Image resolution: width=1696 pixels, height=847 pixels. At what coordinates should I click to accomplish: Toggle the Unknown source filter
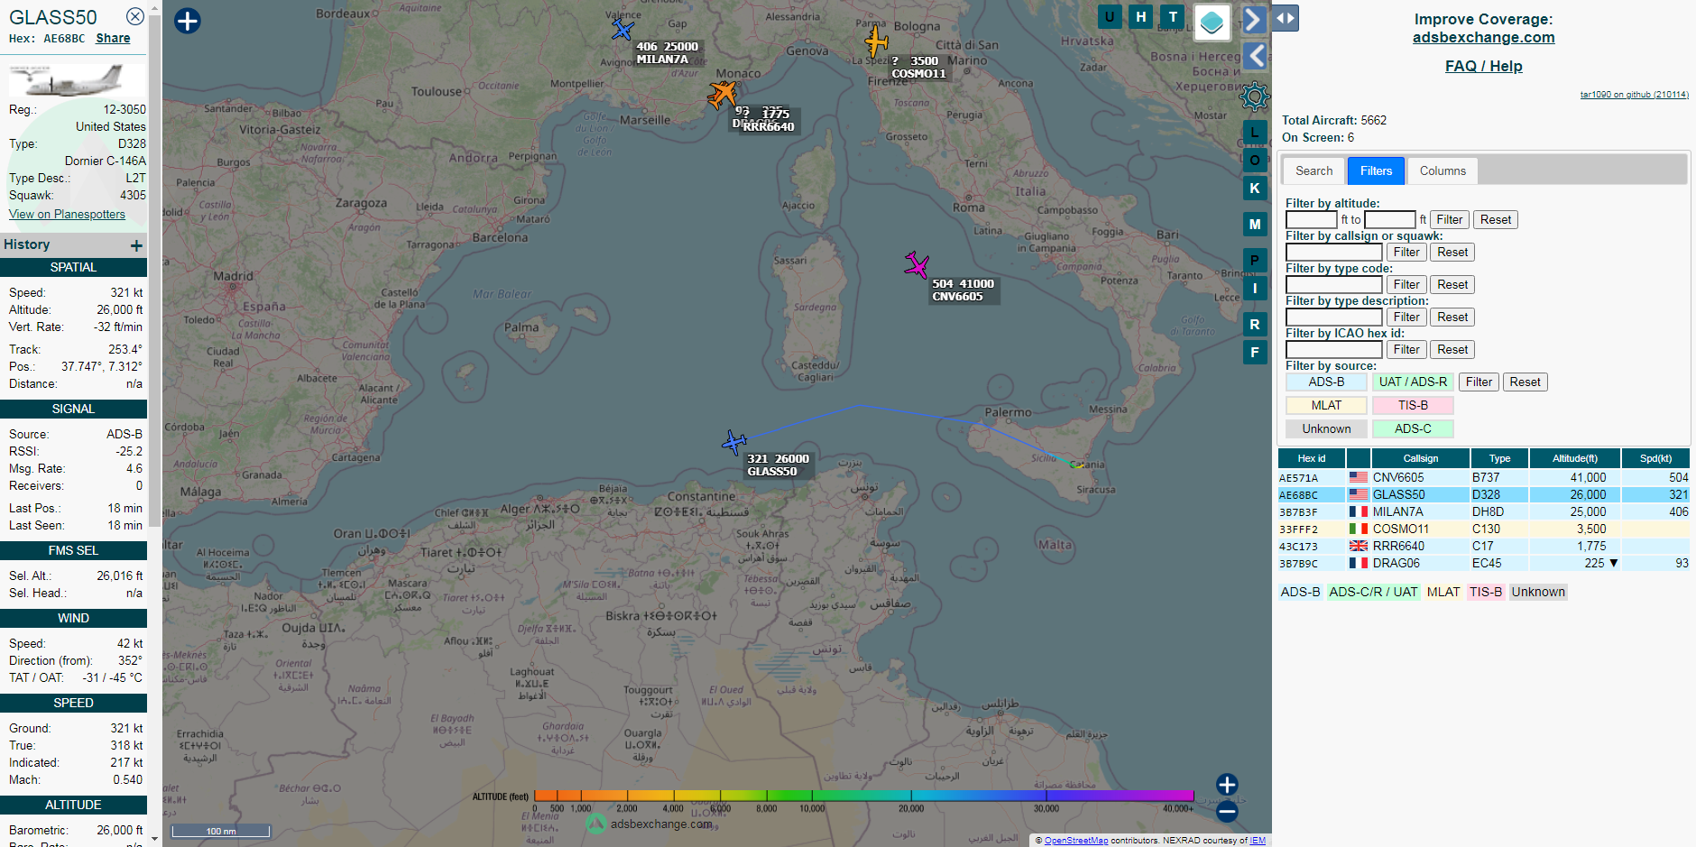click(1326, 428)
